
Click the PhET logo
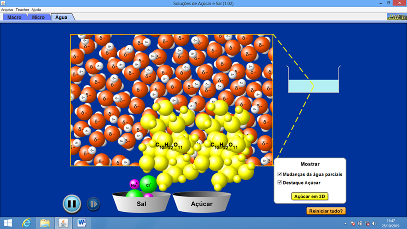396,17
